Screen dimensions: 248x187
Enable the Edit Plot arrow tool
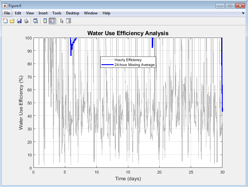point(62,21)
